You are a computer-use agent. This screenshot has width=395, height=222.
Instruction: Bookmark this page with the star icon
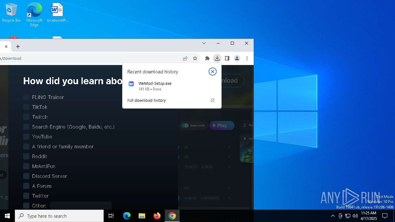click(195, 58)
